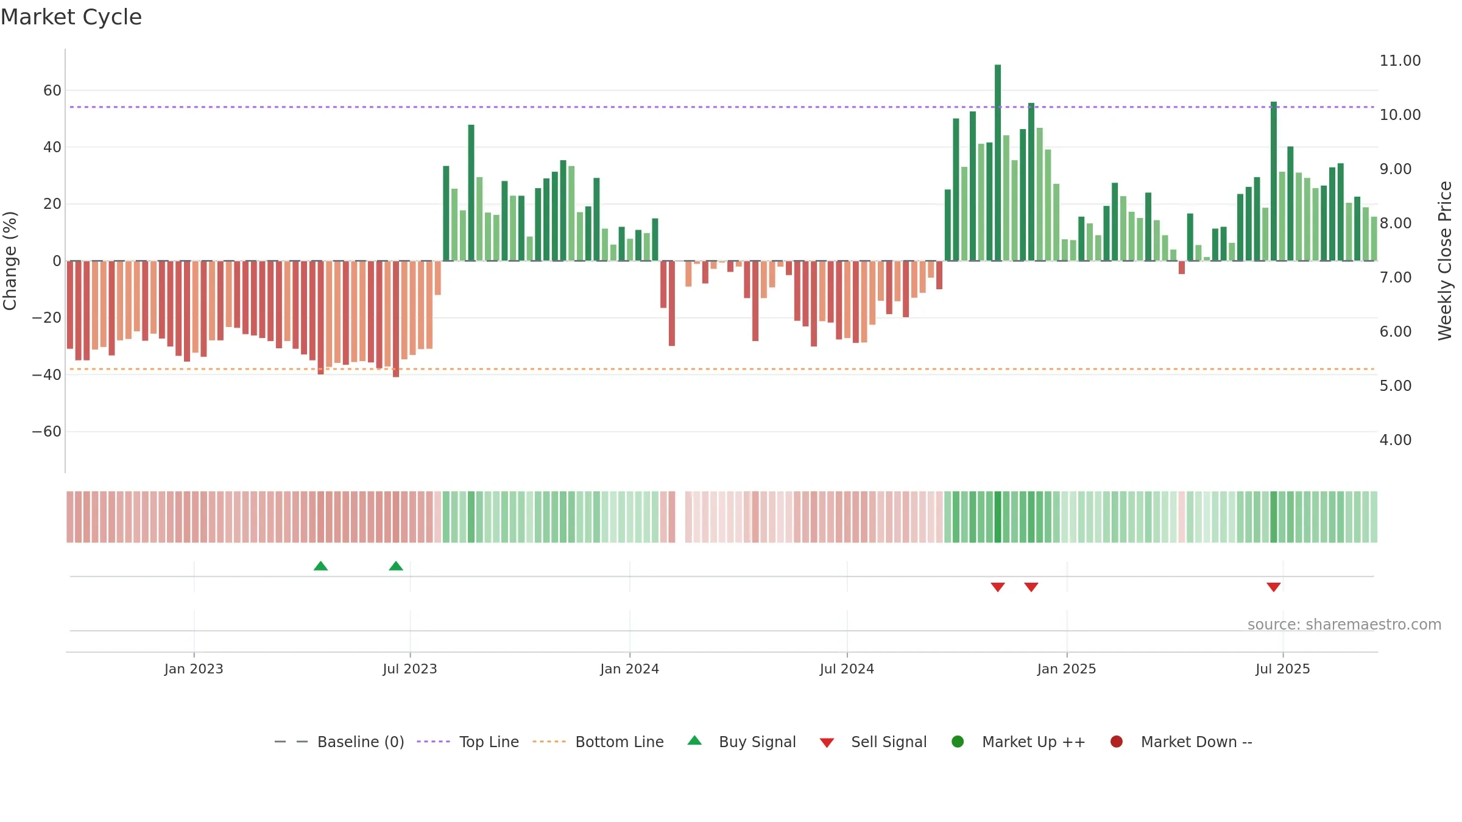Viewport: 1462px width, 822px height.
Task: Click the green Market Up circle icon
Action: pyautogui.click(x=958, y=742)
